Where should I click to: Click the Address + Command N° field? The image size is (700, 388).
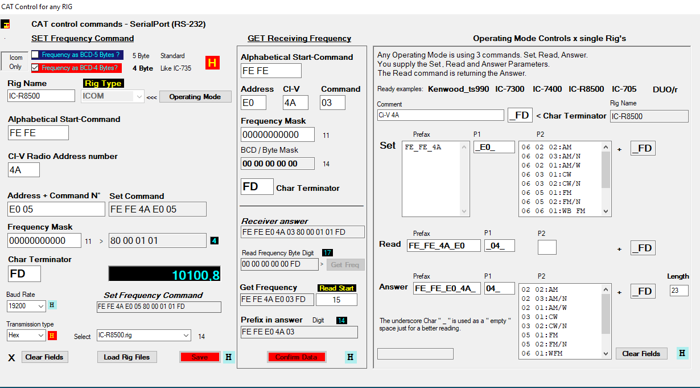[56, 209]
